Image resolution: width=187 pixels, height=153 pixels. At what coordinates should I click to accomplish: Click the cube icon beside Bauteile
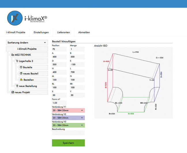coord(21,67)
